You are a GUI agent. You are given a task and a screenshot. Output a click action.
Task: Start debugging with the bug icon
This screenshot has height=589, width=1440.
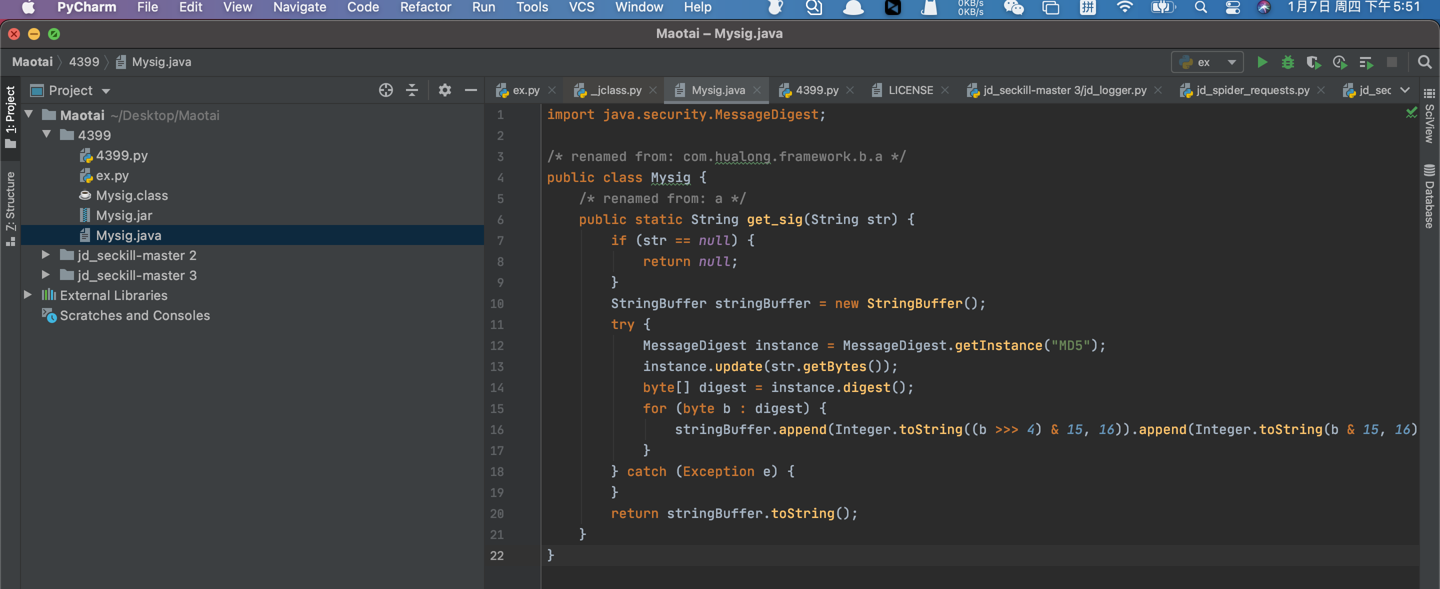[1288, 62]
